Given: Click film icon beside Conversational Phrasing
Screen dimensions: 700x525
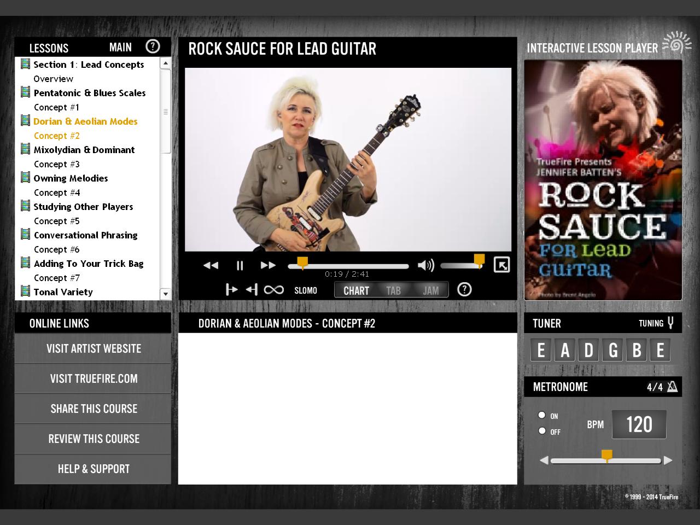Looking at the screenshot, I should point(25,234).
